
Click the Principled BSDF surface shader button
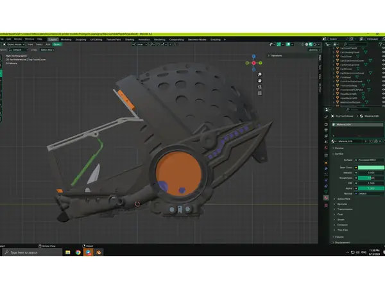[x=370, y=160]
